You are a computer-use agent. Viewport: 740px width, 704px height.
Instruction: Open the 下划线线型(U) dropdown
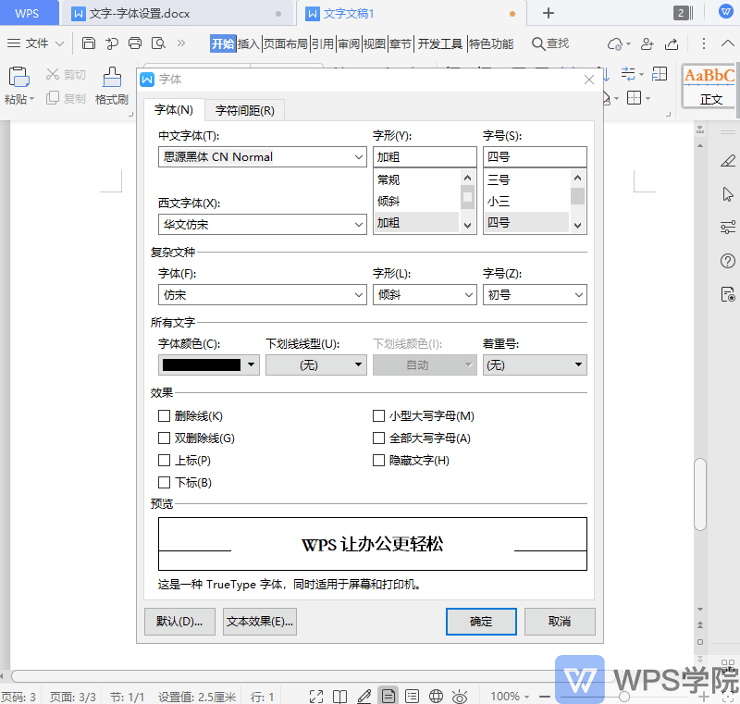(x=316, y=364)
